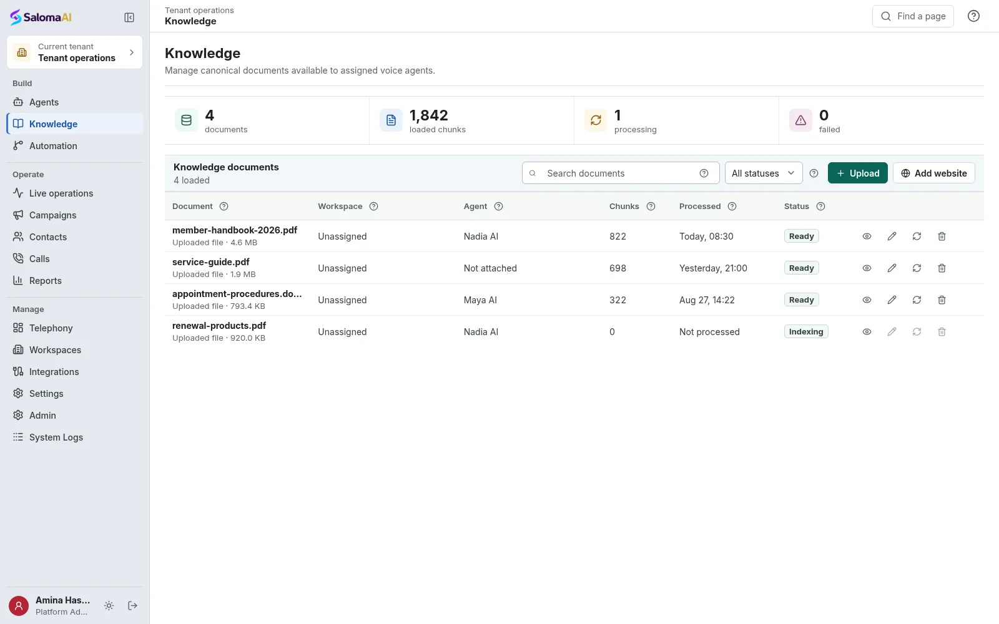Image resolution: width=999 pixels, height=624 pixels.
Task: Delete member-handbook-2026.pdf with trash icon
Action: click(x=942, y=236)
